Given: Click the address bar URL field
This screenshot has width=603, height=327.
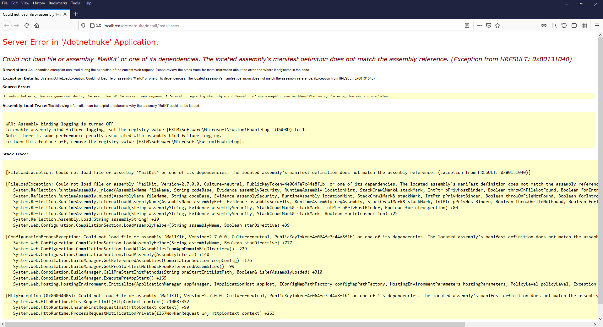Looking at the screenshot, I should click(x=283, y=26).
